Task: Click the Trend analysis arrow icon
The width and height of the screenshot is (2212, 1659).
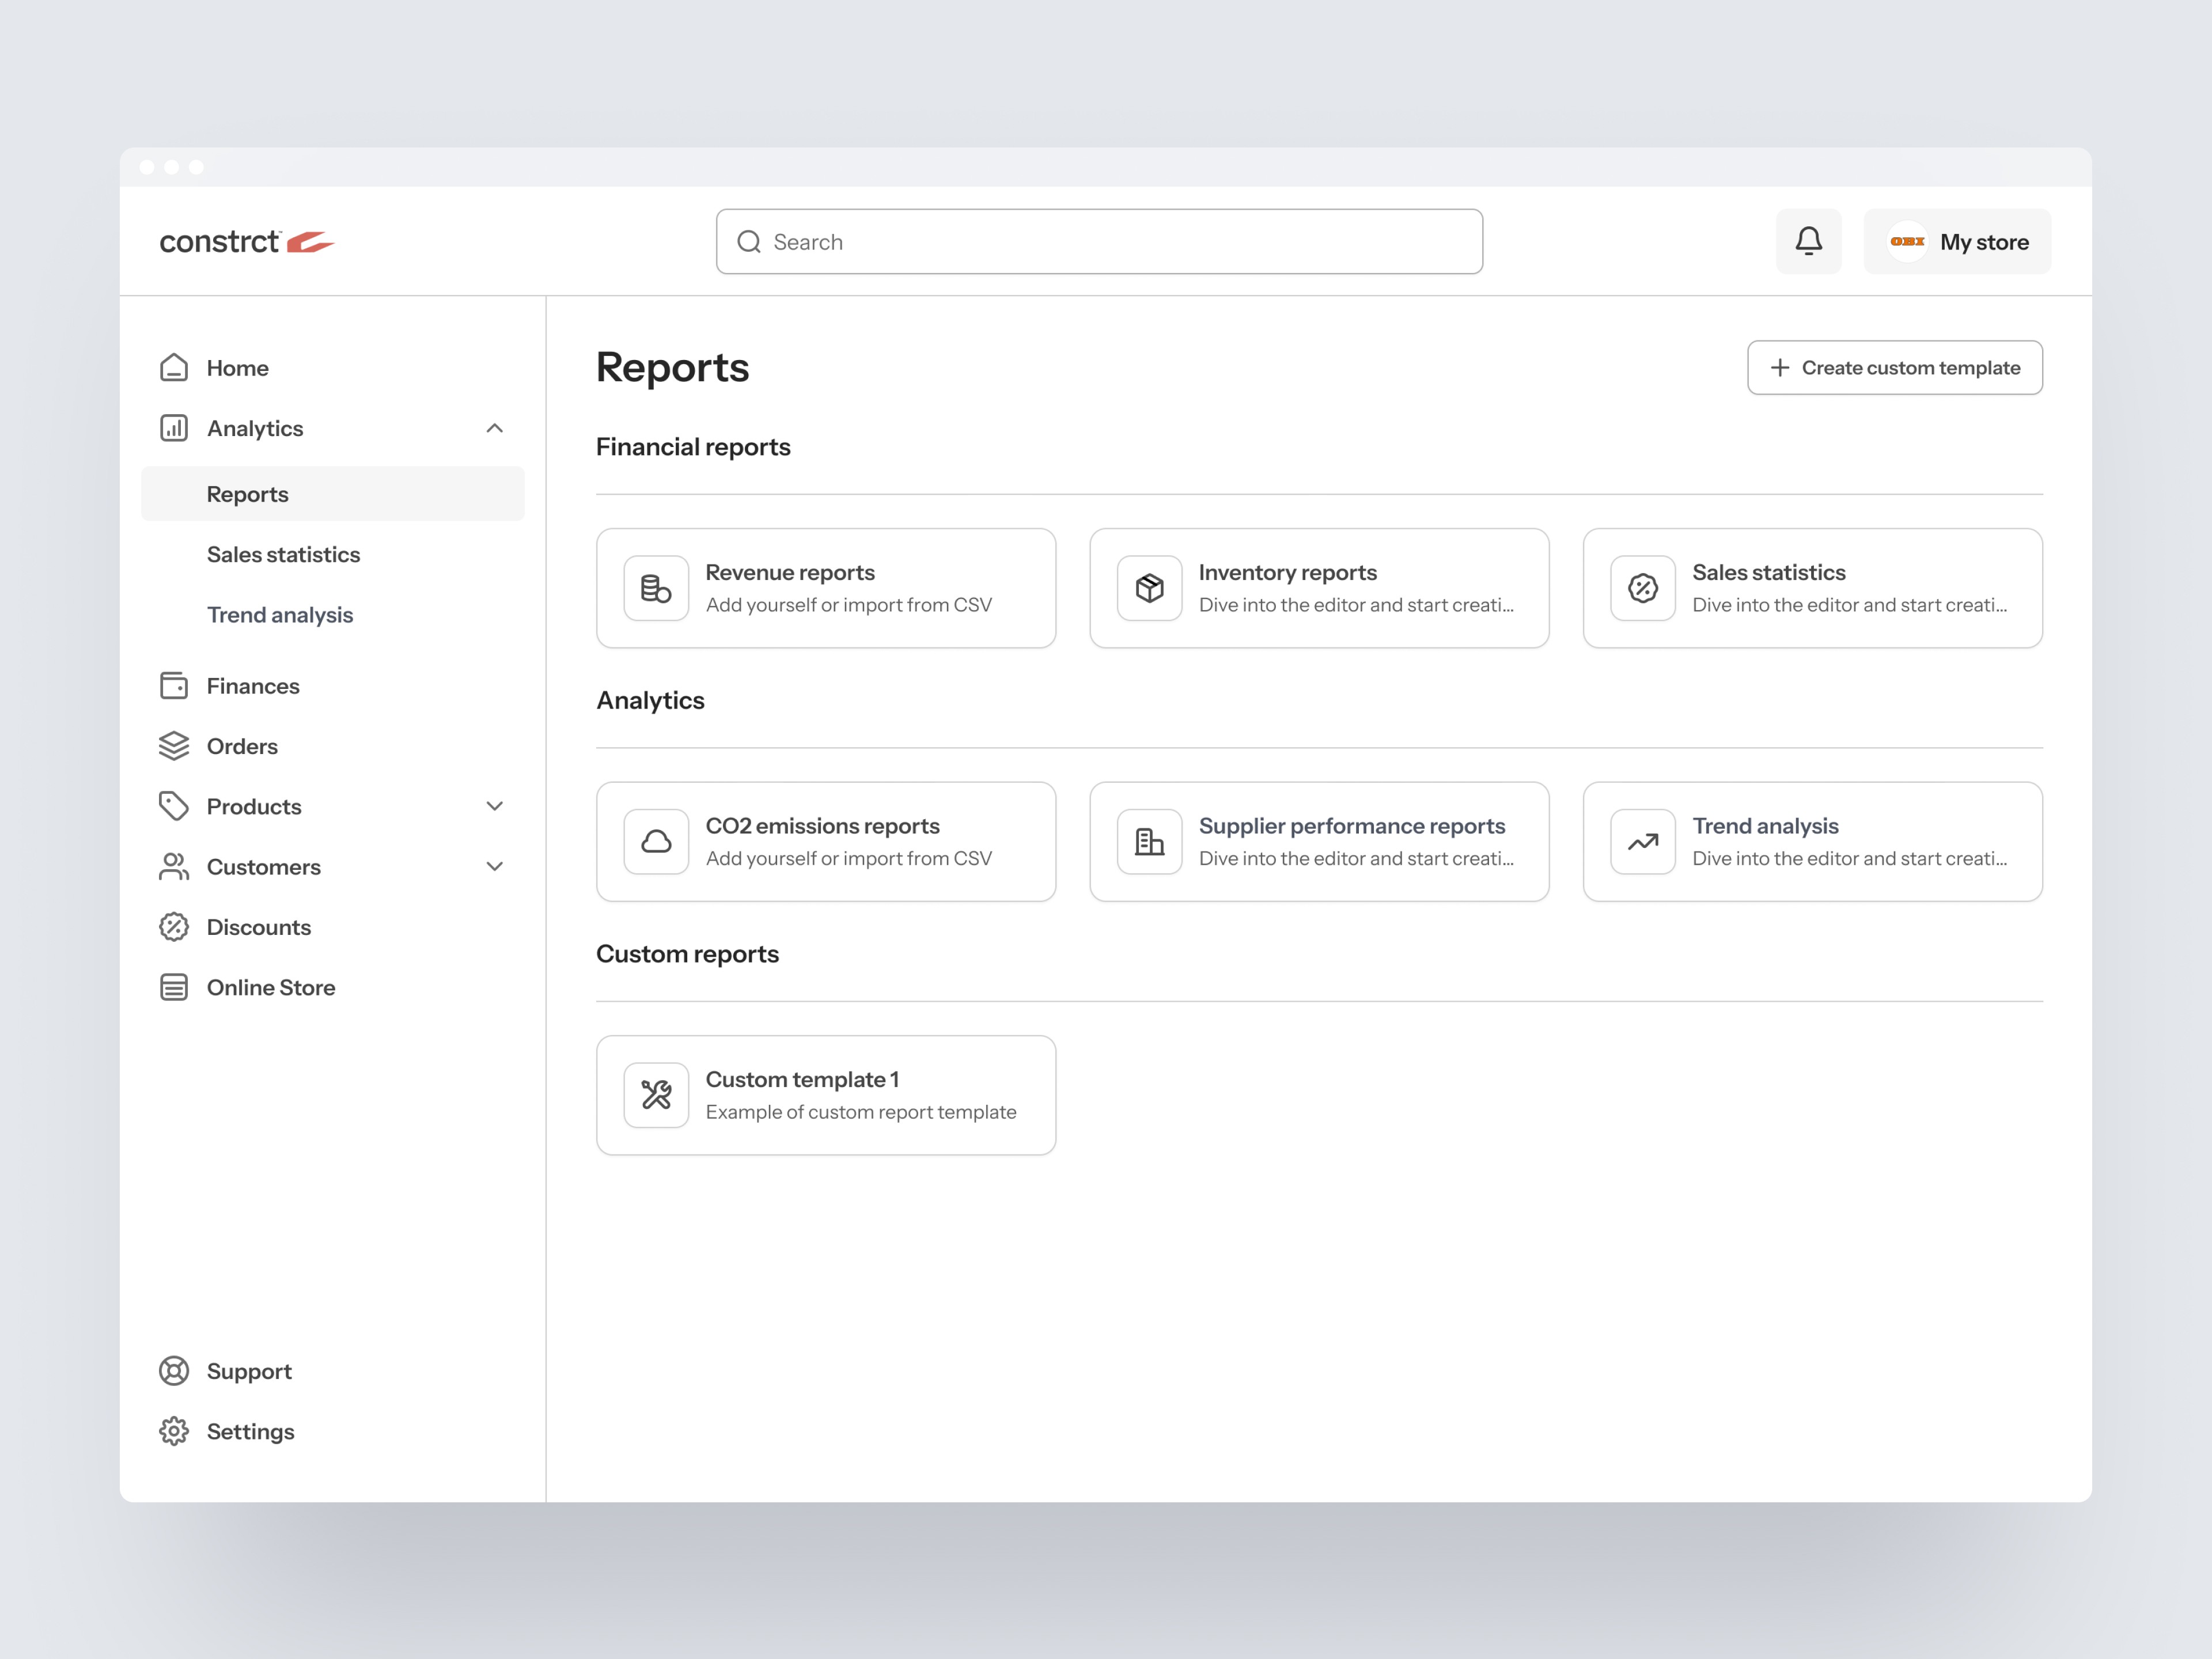Action: click(1642, 841)
